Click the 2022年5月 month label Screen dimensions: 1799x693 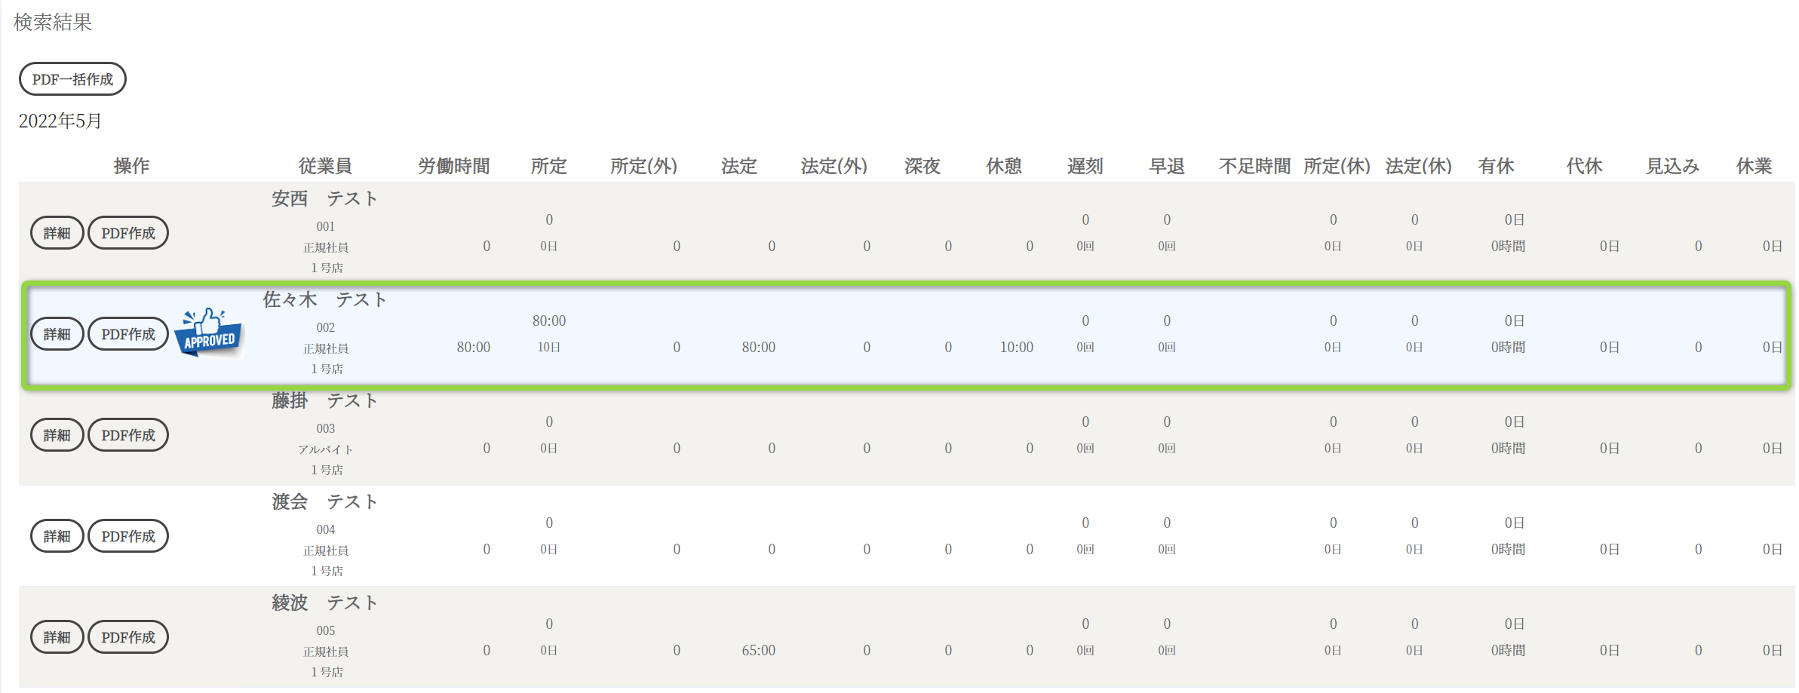60,121
